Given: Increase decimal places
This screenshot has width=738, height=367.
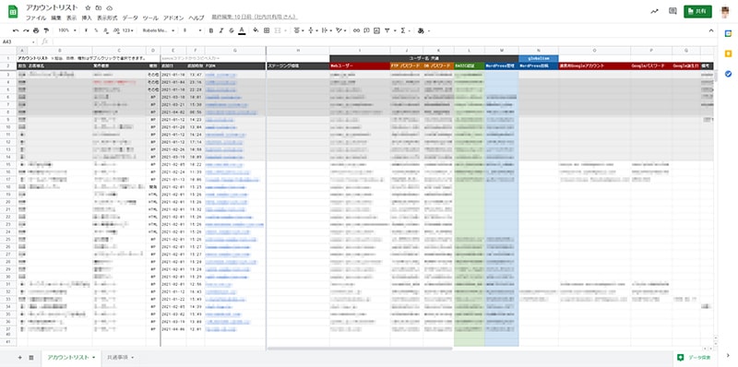Looking at the screenshot, I should tap(116, 30).
